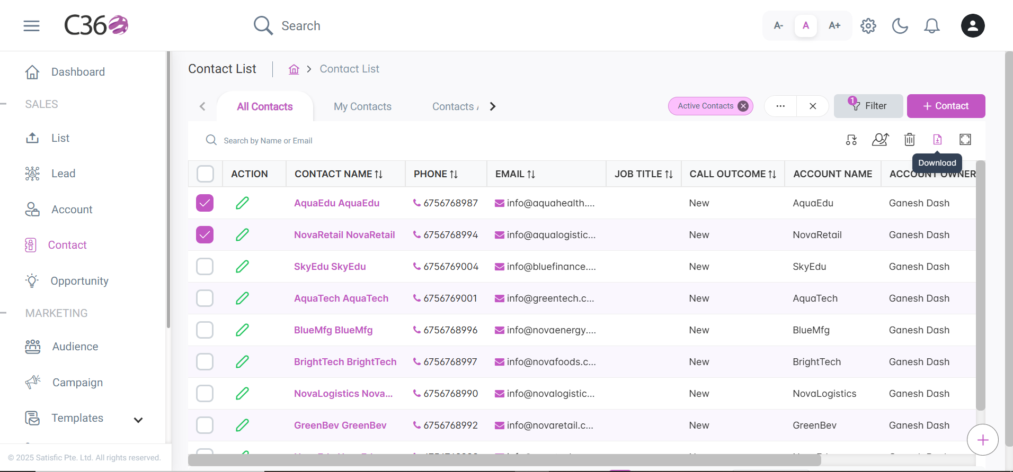
Task: Sort by Job Title column
Action: (669, 174)
